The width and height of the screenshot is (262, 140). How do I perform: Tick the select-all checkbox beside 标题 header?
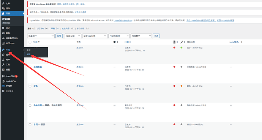point(30,42)
